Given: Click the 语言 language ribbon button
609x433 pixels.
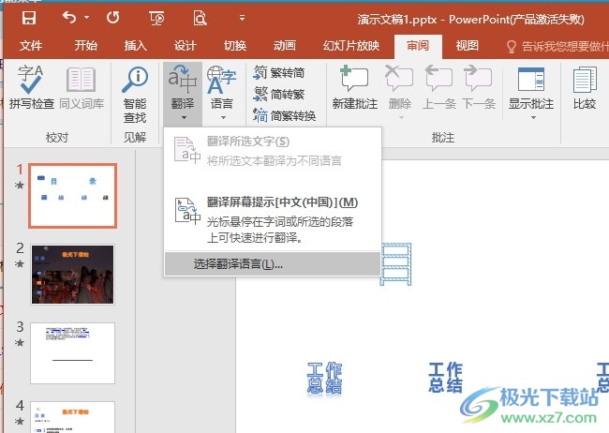Looking at the screenshot, I should tap(222, 86).
